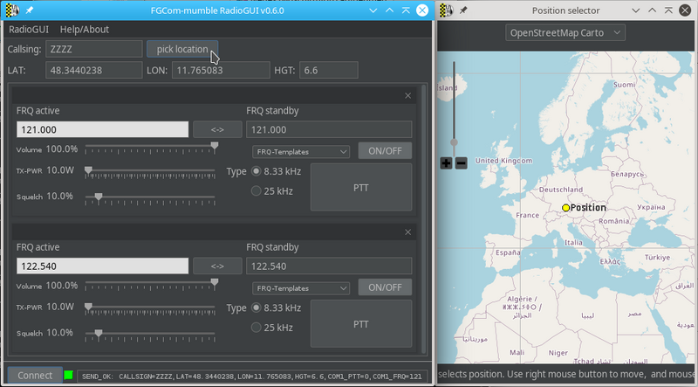Click the HGT field showing 6.6
This screenshot has height=387, width=698.
click(x=329, y=70)
